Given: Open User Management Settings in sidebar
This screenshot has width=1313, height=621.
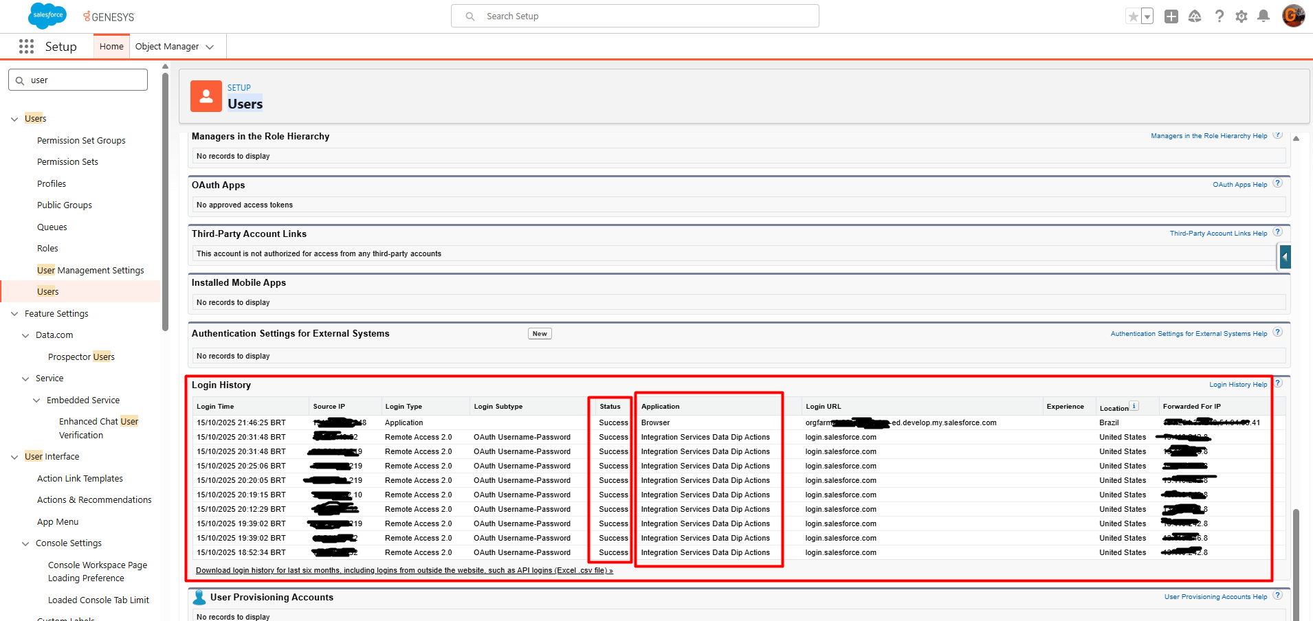Looking at the screenshot, I should 91,270.
